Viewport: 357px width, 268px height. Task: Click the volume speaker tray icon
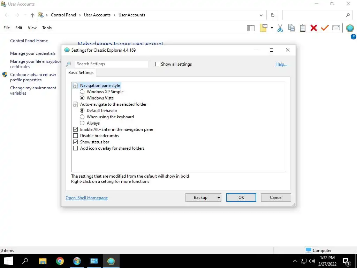tap(312, 261)
